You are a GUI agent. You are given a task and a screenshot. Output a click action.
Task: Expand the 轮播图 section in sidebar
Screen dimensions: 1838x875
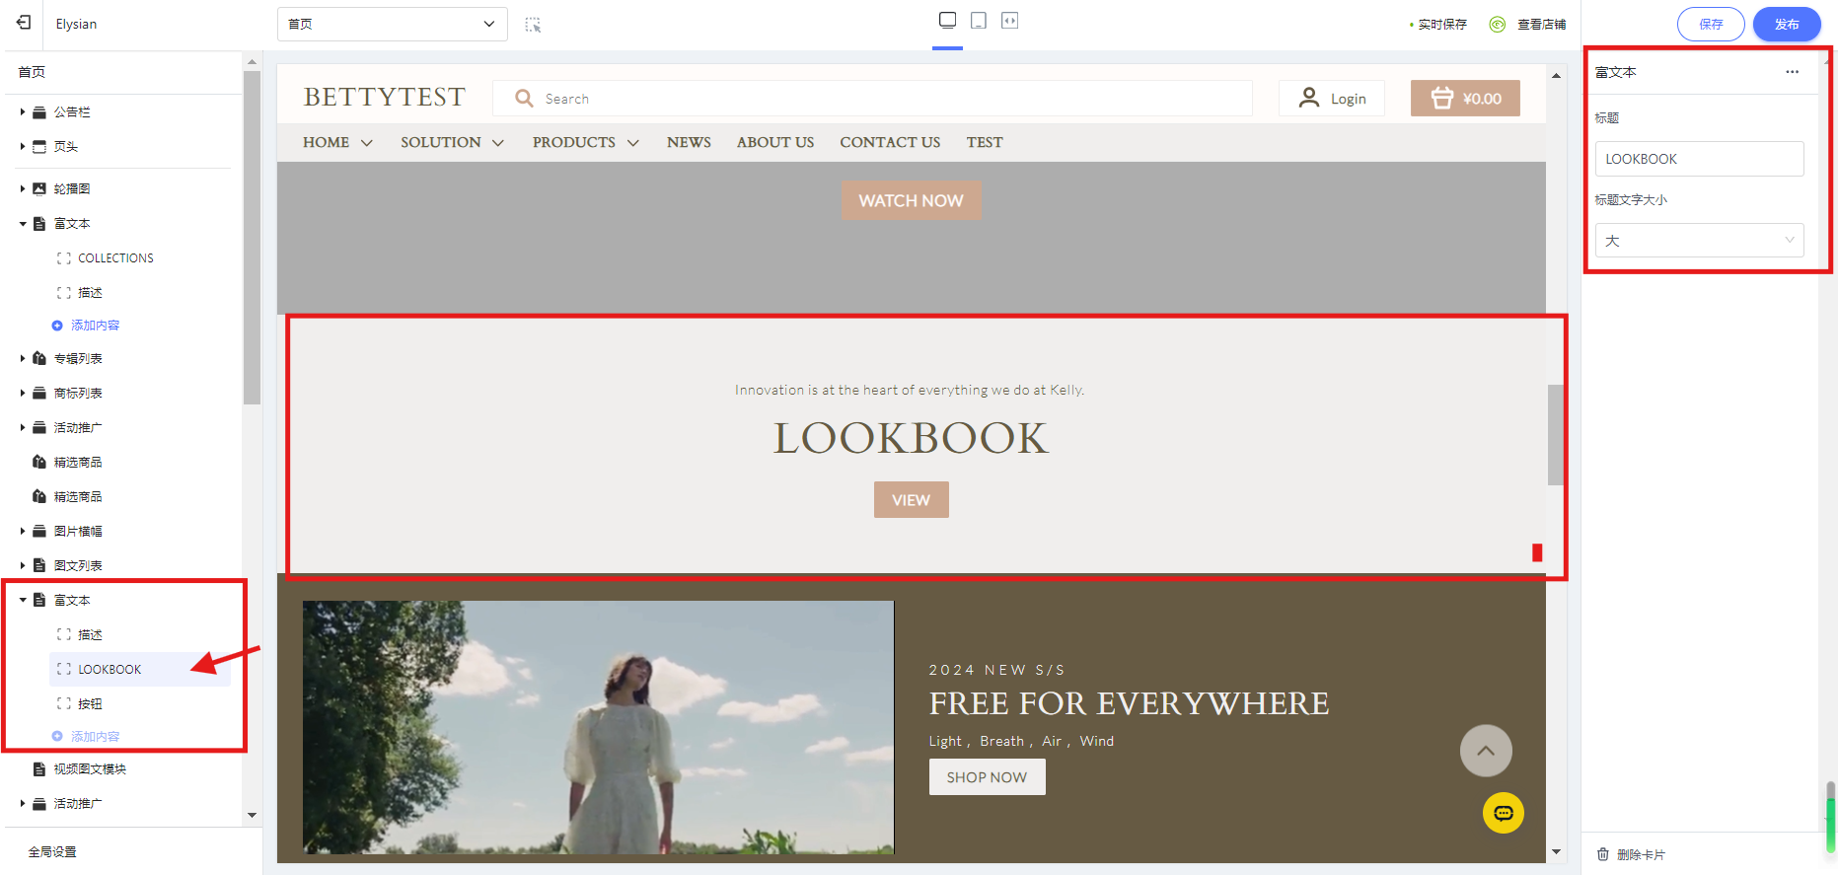pyautogui.click(x=23, y=188)
